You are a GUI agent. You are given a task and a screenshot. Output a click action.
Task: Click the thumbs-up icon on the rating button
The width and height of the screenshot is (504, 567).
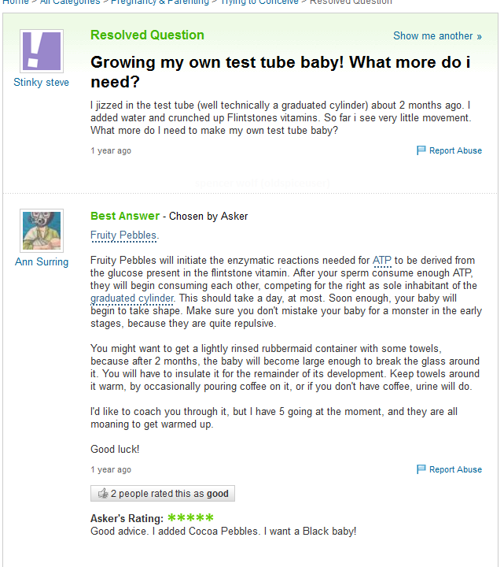102,494
